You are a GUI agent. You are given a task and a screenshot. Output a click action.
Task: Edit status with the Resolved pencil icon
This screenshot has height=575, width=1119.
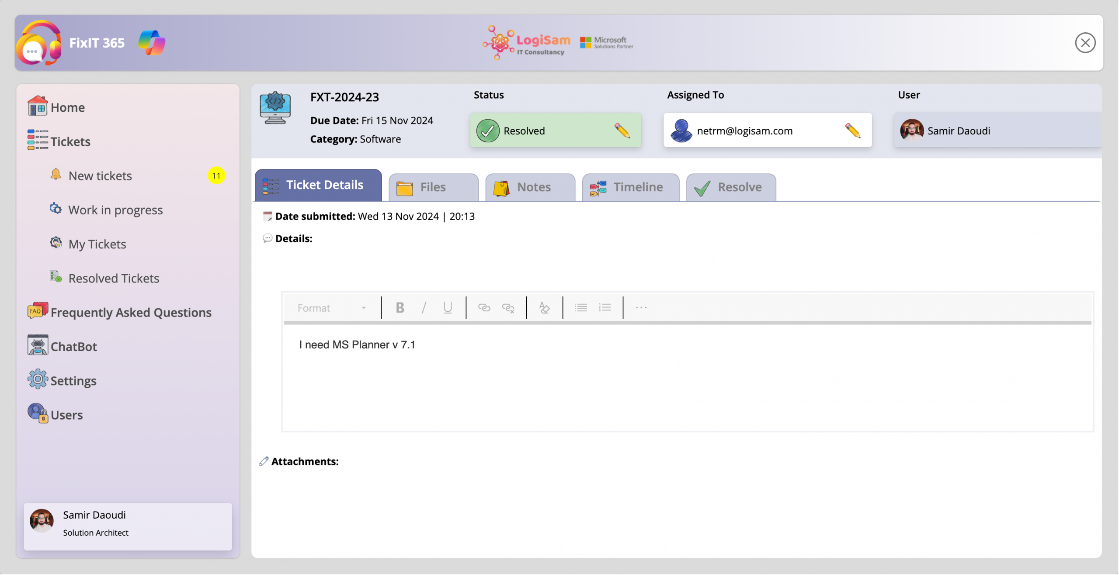click(622, 131)
